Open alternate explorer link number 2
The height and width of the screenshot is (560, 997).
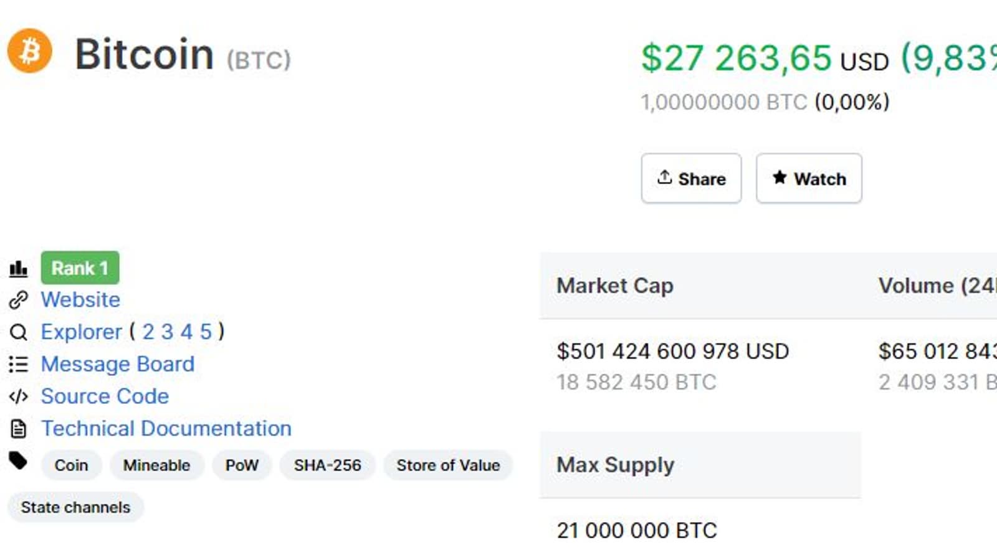point(148,332)
